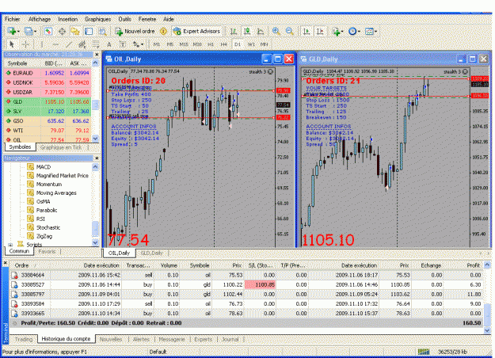
Task: Open the Aide menu
Action: [x=169, y=19]
